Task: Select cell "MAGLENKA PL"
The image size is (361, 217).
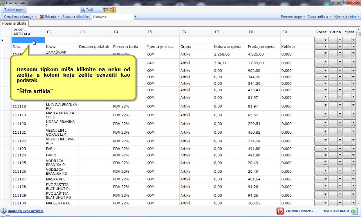Action: tap(61, 203)
